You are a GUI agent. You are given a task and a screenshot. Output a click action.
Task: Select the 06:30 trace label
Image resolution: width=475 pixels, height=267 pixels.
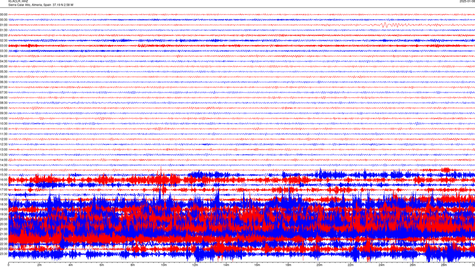3,82
